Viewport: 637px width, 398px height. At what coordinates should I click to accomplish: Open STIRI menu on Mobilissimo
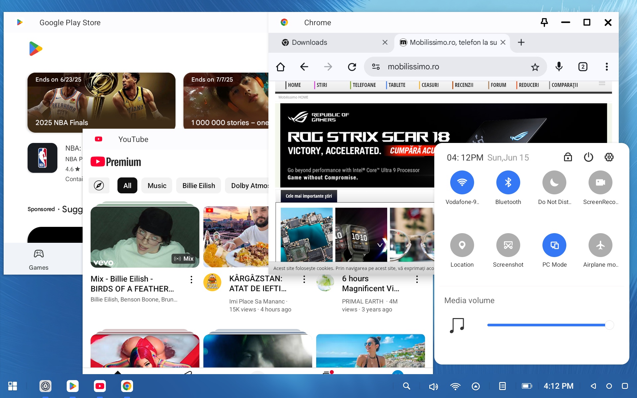tap(321, 85)
